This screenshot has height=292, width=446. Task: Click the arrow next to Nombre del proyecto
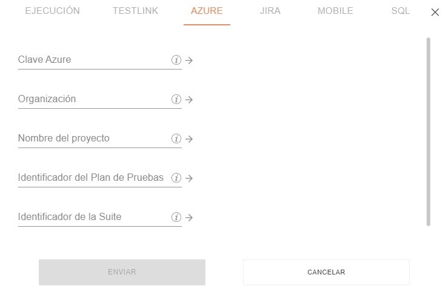click(x=189, y=139)
